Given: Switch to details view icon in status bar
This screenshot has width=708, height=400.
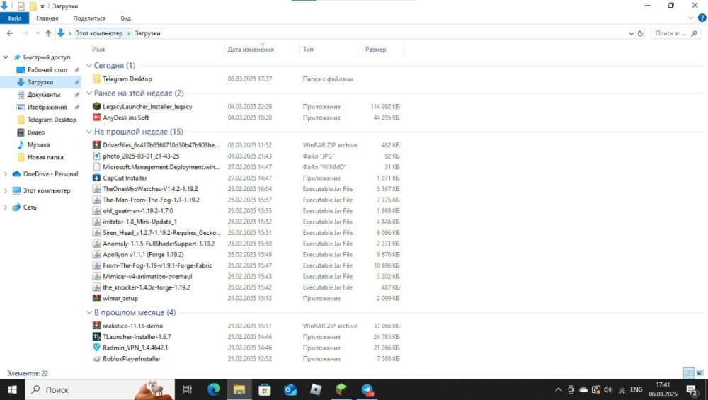Looking at the screenshot, I should point(689,373).
